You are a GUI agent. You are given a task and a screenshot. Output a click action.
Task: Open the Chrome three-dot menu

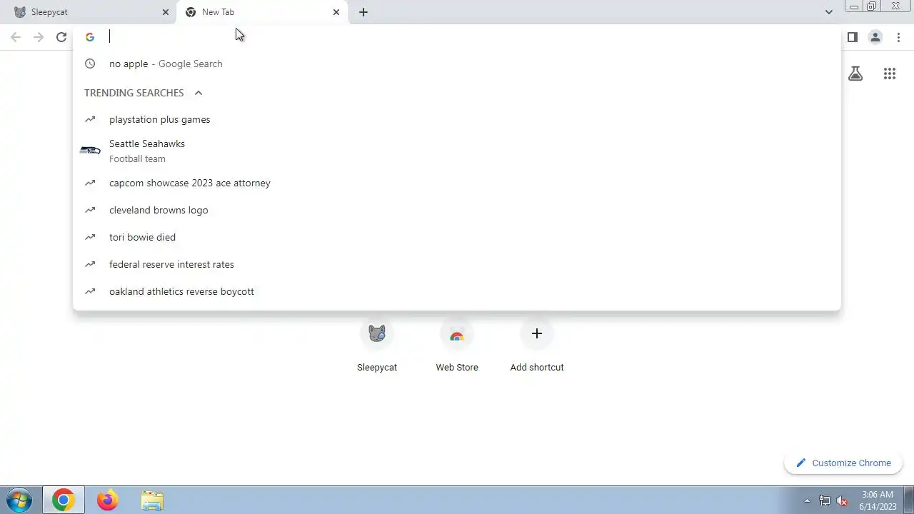click(898, 37)
